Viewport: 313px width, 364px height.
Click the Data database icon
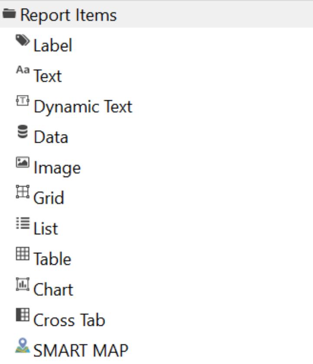click(x=23, y=132)
